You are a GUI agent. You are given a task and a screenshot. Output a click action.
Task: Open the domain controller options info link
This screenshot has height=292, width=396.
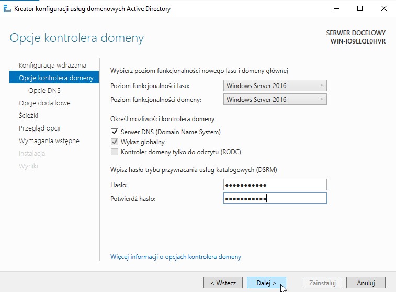coord(176,257)
